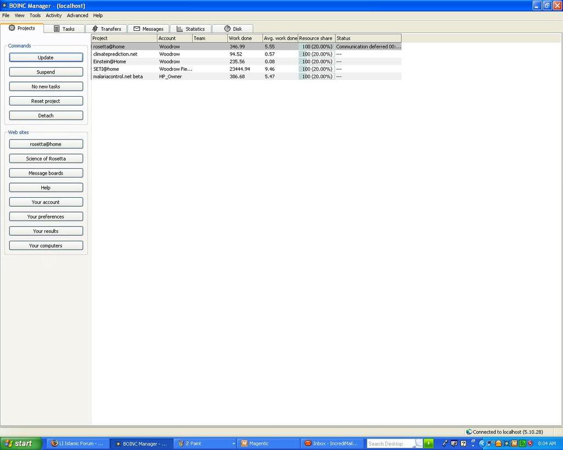The image size is (563, 450).
Task: Click the Communication deferred status text
Action: [x=368, y=47]
